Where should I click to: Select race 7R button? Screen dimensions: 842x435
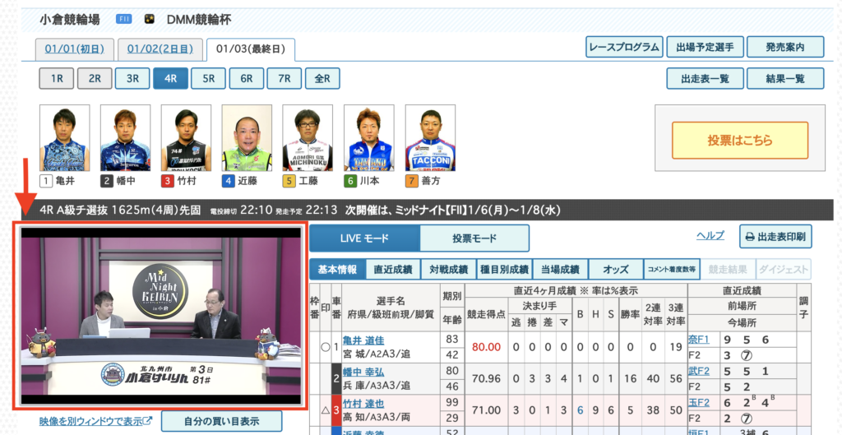tap(284, 78)
